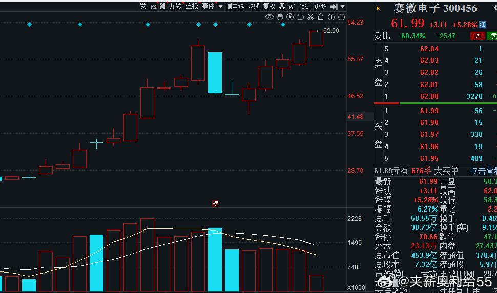Screen dimensions: 497x293
Task: Zoom out with the minus circle icon
Action: pyautogui.click(x=341, y=17)
